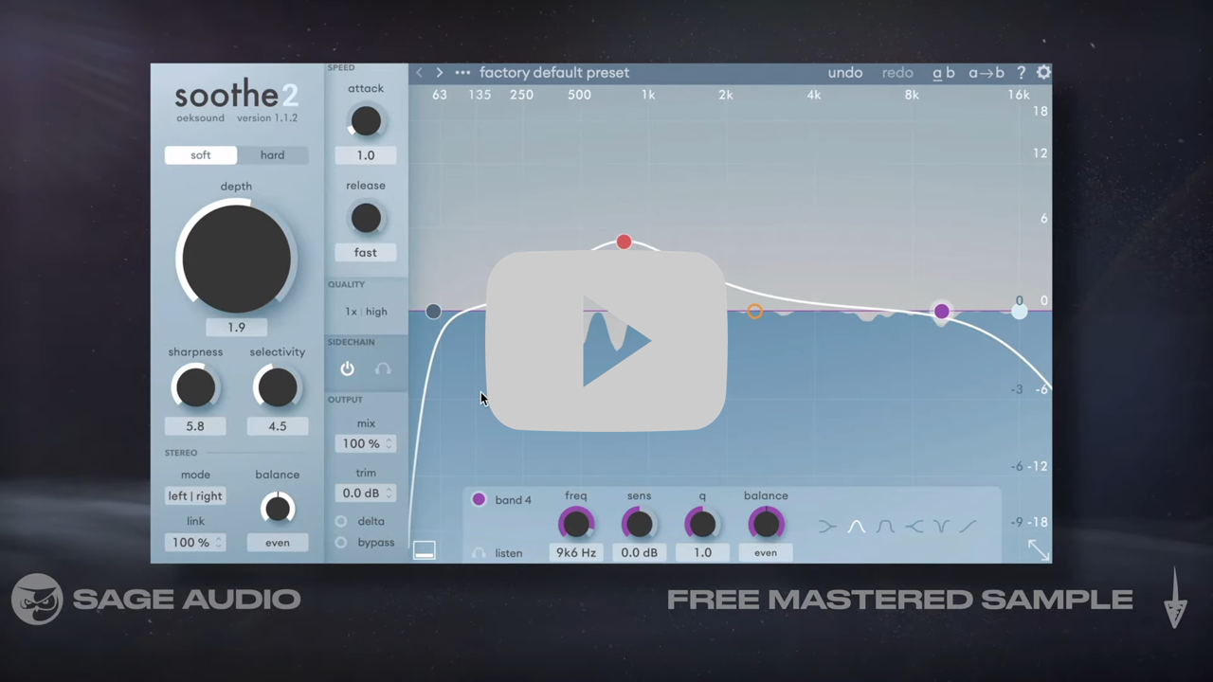Toggle band 4 listen headphones icon

coord(479,553)
